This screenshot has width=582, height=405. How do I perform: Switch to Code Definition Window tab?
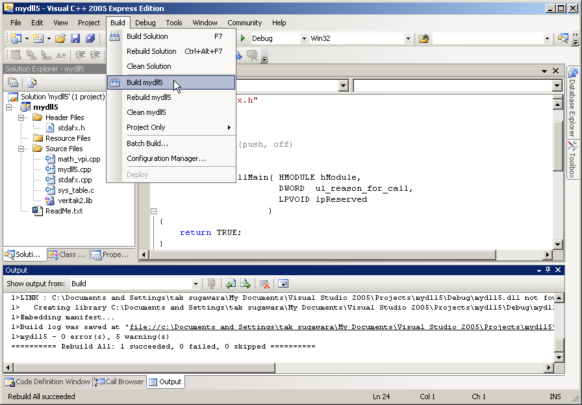(47, 382)
